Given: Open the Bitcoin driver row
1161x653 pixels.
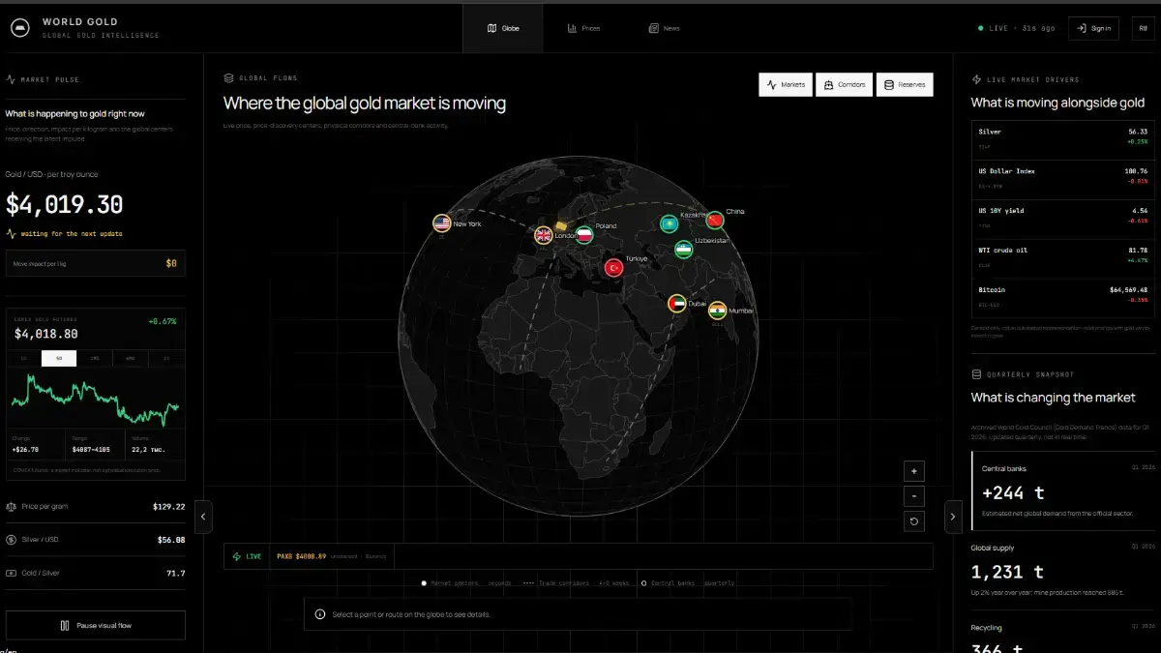Looking at the screenshot, I should [1062, 299].
